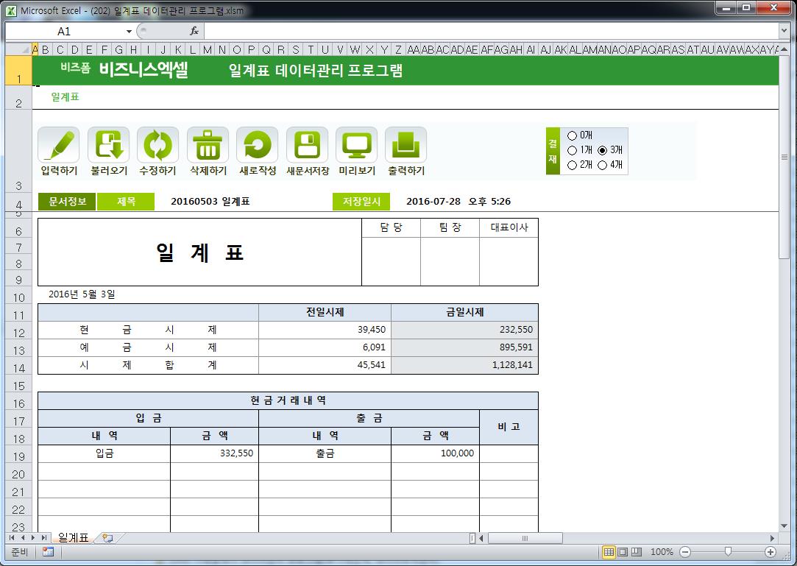Screen dimensions: 797x566
Task: Click the 새로작성 reset icon
Action: coord(257,146)
